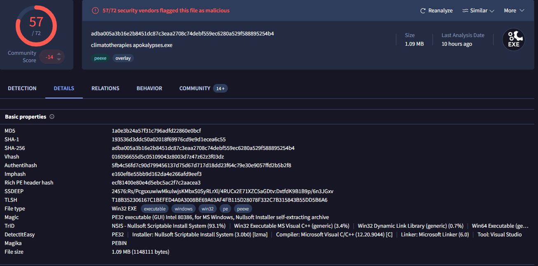Click the Size 1.09 MB header value
Screen dimensions: 538x266
(x=414, y=44)
